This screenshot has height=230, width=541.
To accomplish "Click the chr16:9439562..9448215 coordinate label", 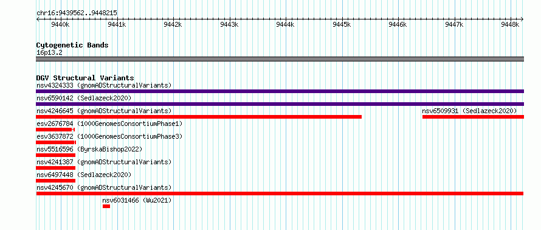I will (x=77, y=13).
